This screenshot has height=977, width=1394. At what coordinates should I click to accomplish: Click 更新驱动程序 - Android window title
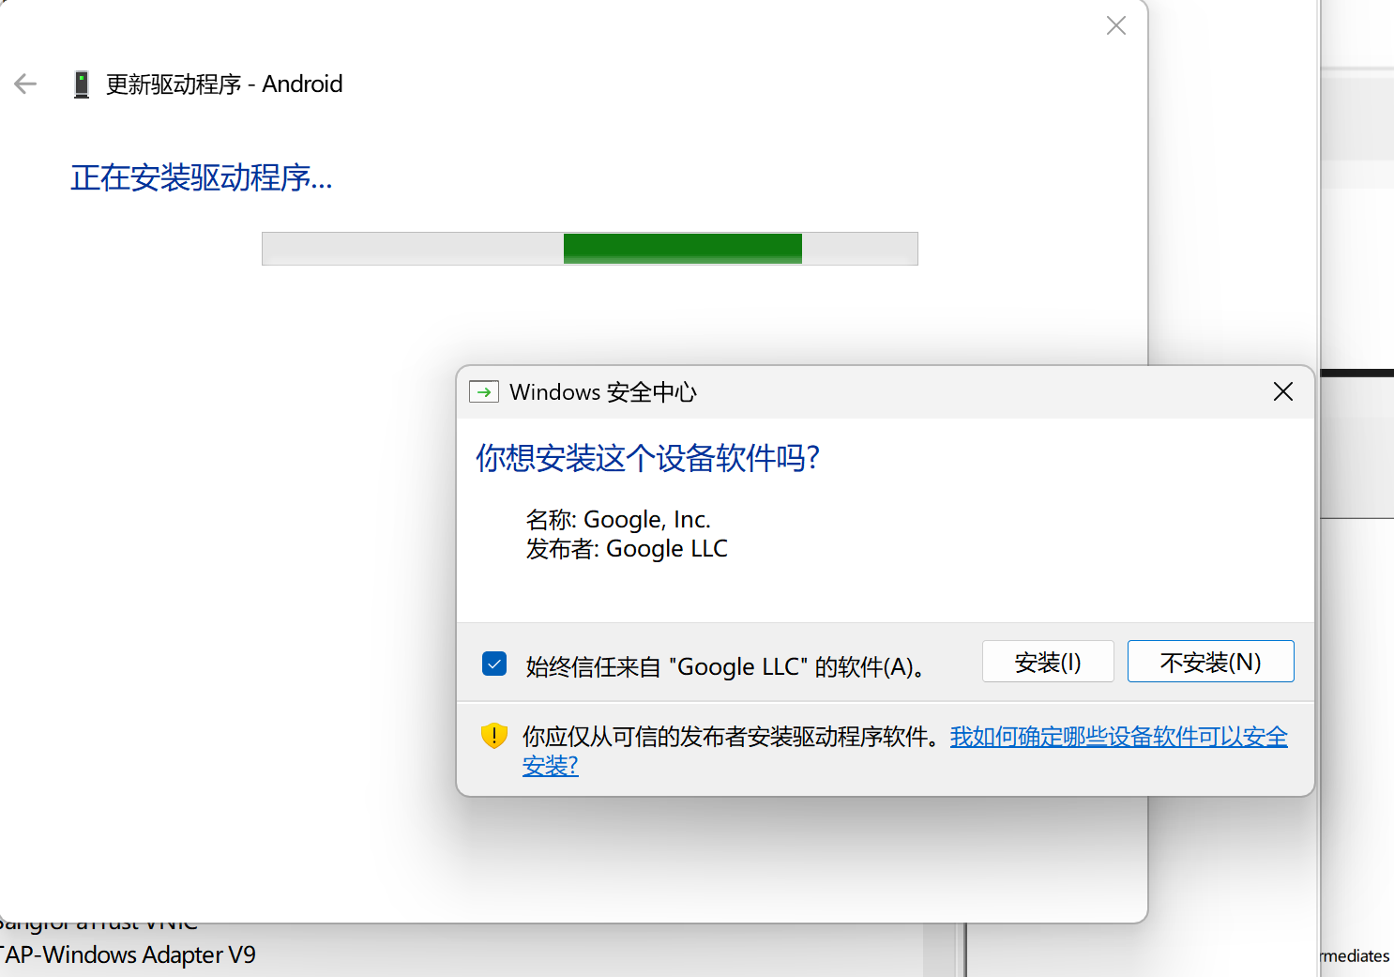224,84
